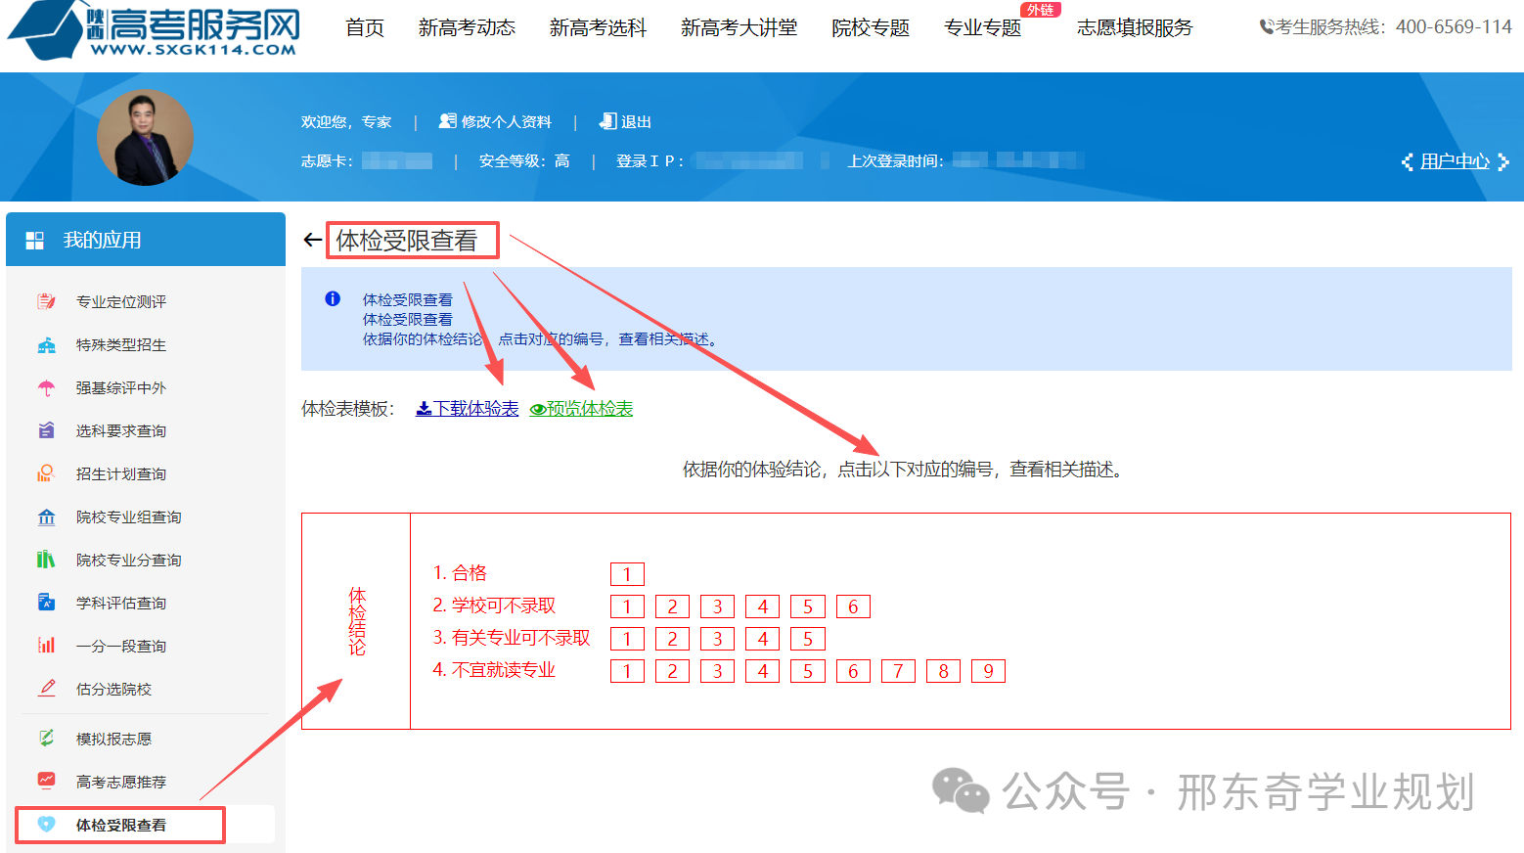Preview the 体检表 via eye link

[x=582, y=409]
